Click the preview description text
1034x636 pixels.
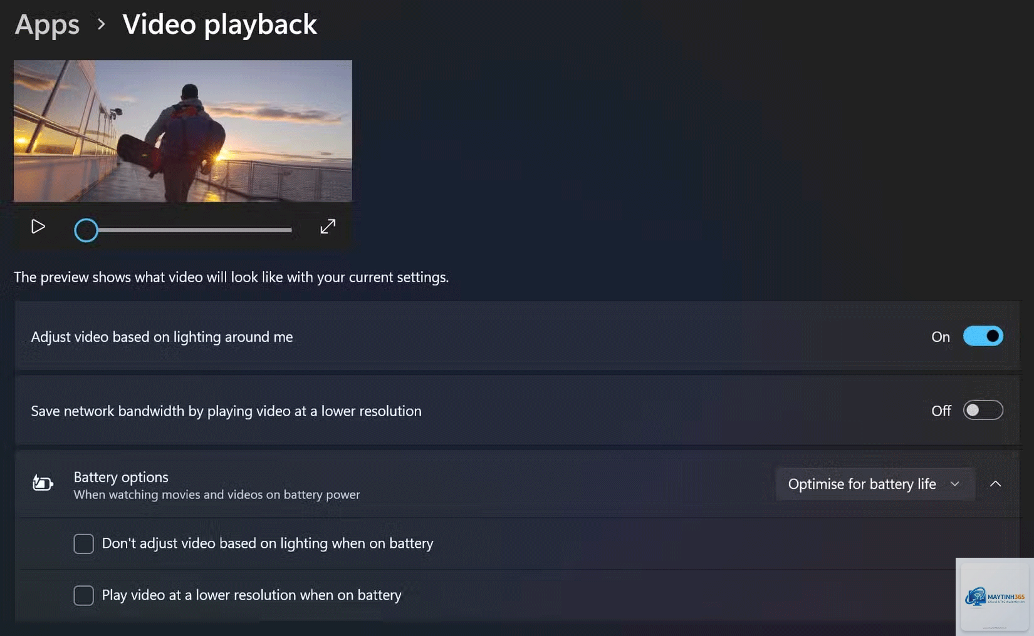coord(231,277)
